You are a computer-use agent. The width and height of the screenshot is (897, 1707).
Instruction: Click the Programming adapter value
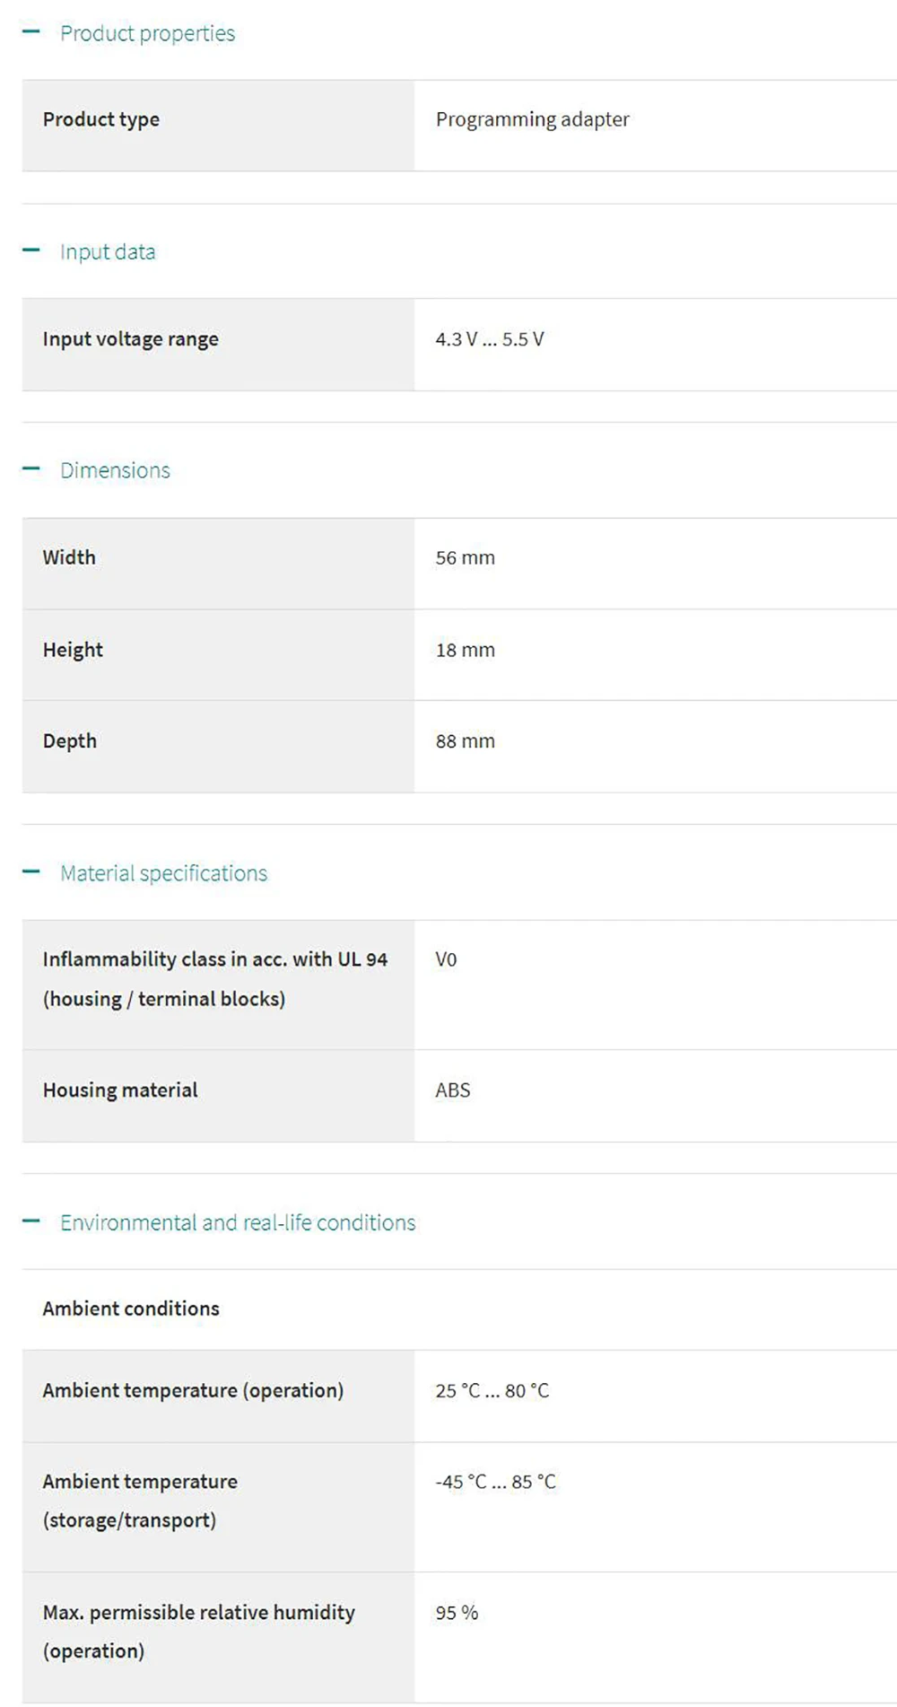[x=532, y=119]
